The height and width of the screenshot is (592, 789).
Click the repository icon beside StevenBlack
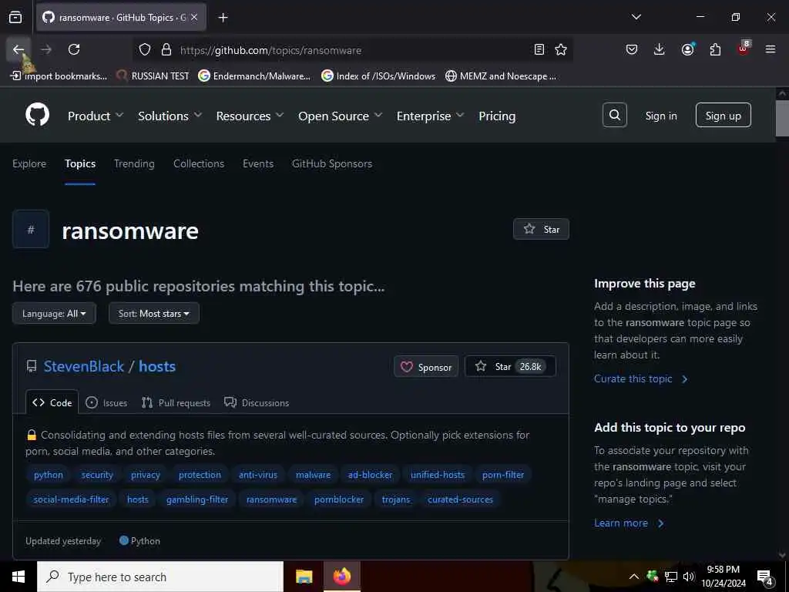[x=31, y=366]
